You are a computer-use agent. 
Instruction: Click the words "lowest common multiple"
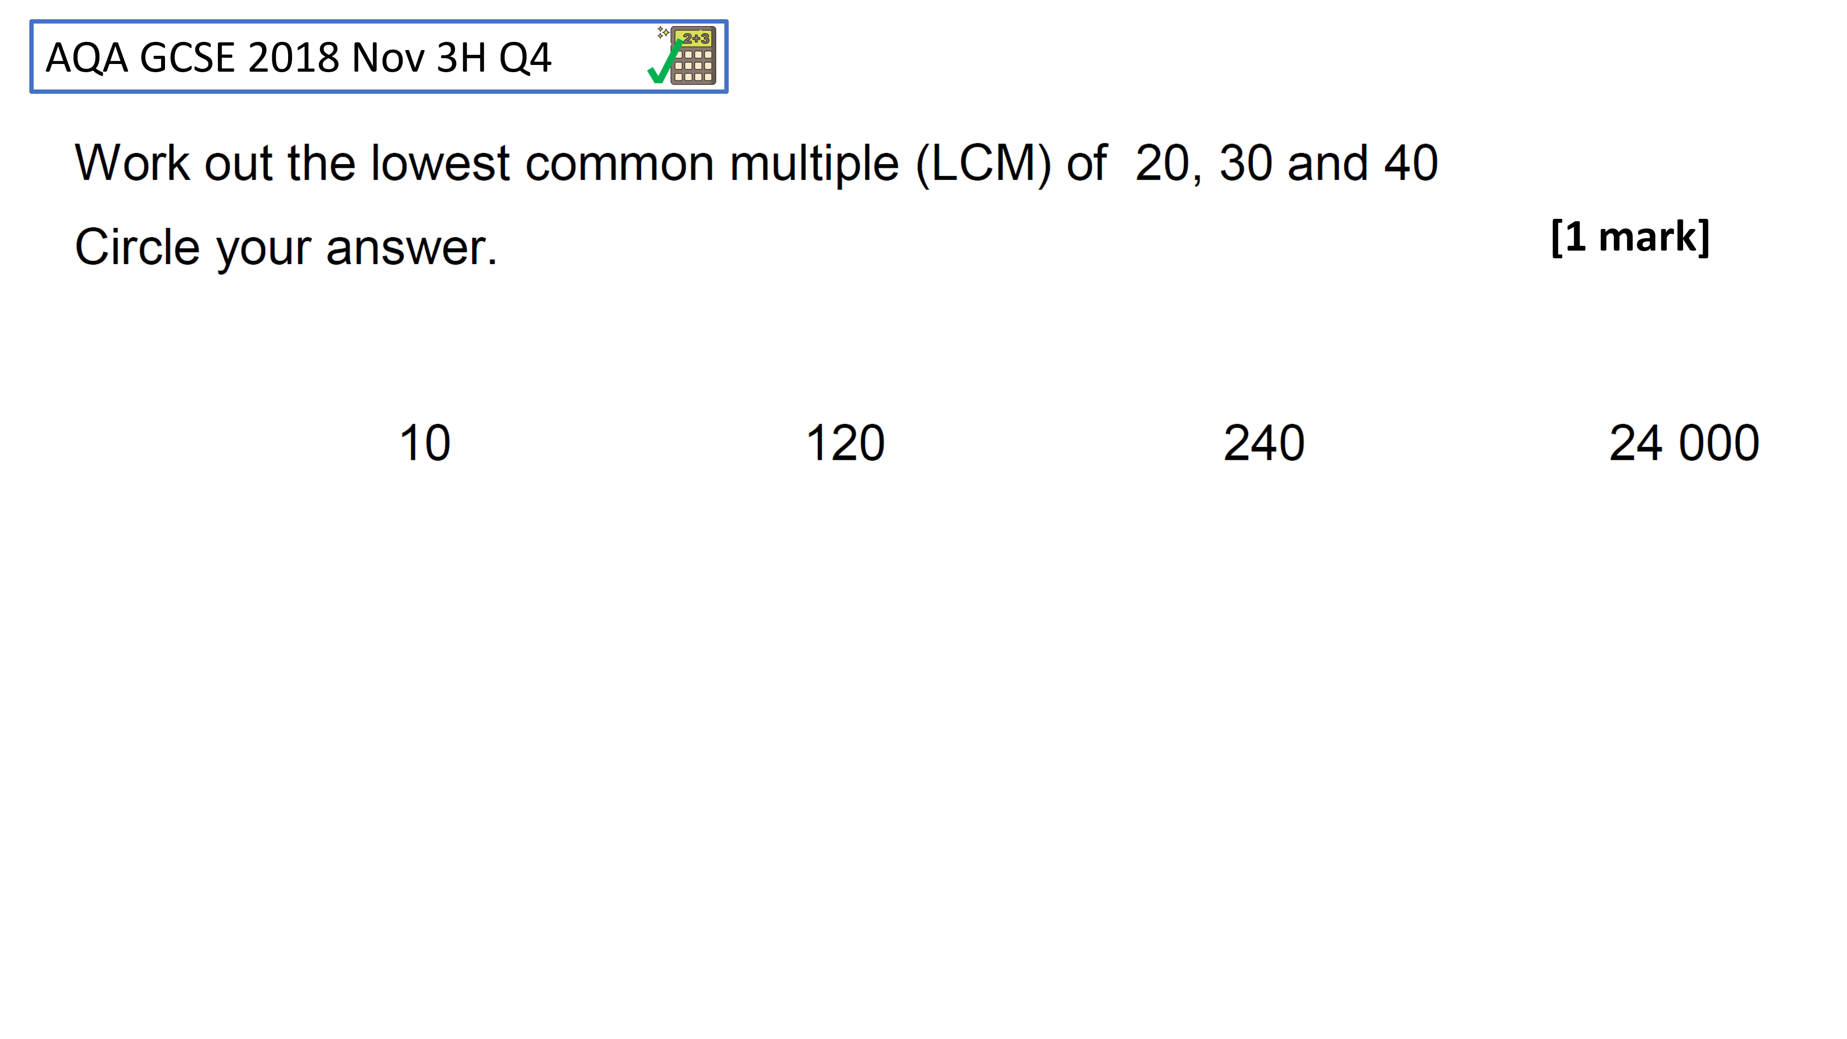coord(634,164)
